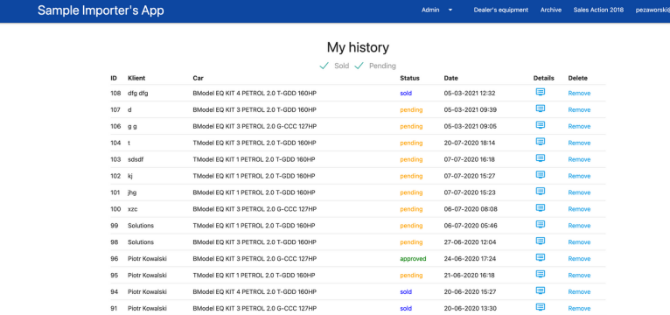This screenshot has width=670, height=315.
Task: Remove order 100 xzc
Action: point(579,209)
